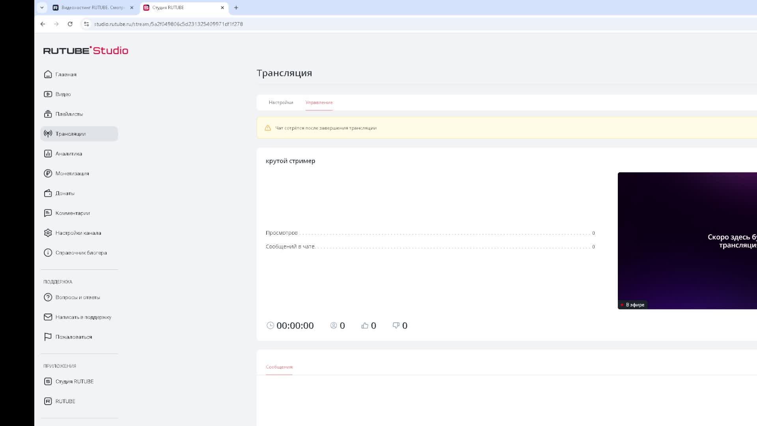
Task: Click the address bar URL field
Action: pyautogui.click(x=418, y=24)
